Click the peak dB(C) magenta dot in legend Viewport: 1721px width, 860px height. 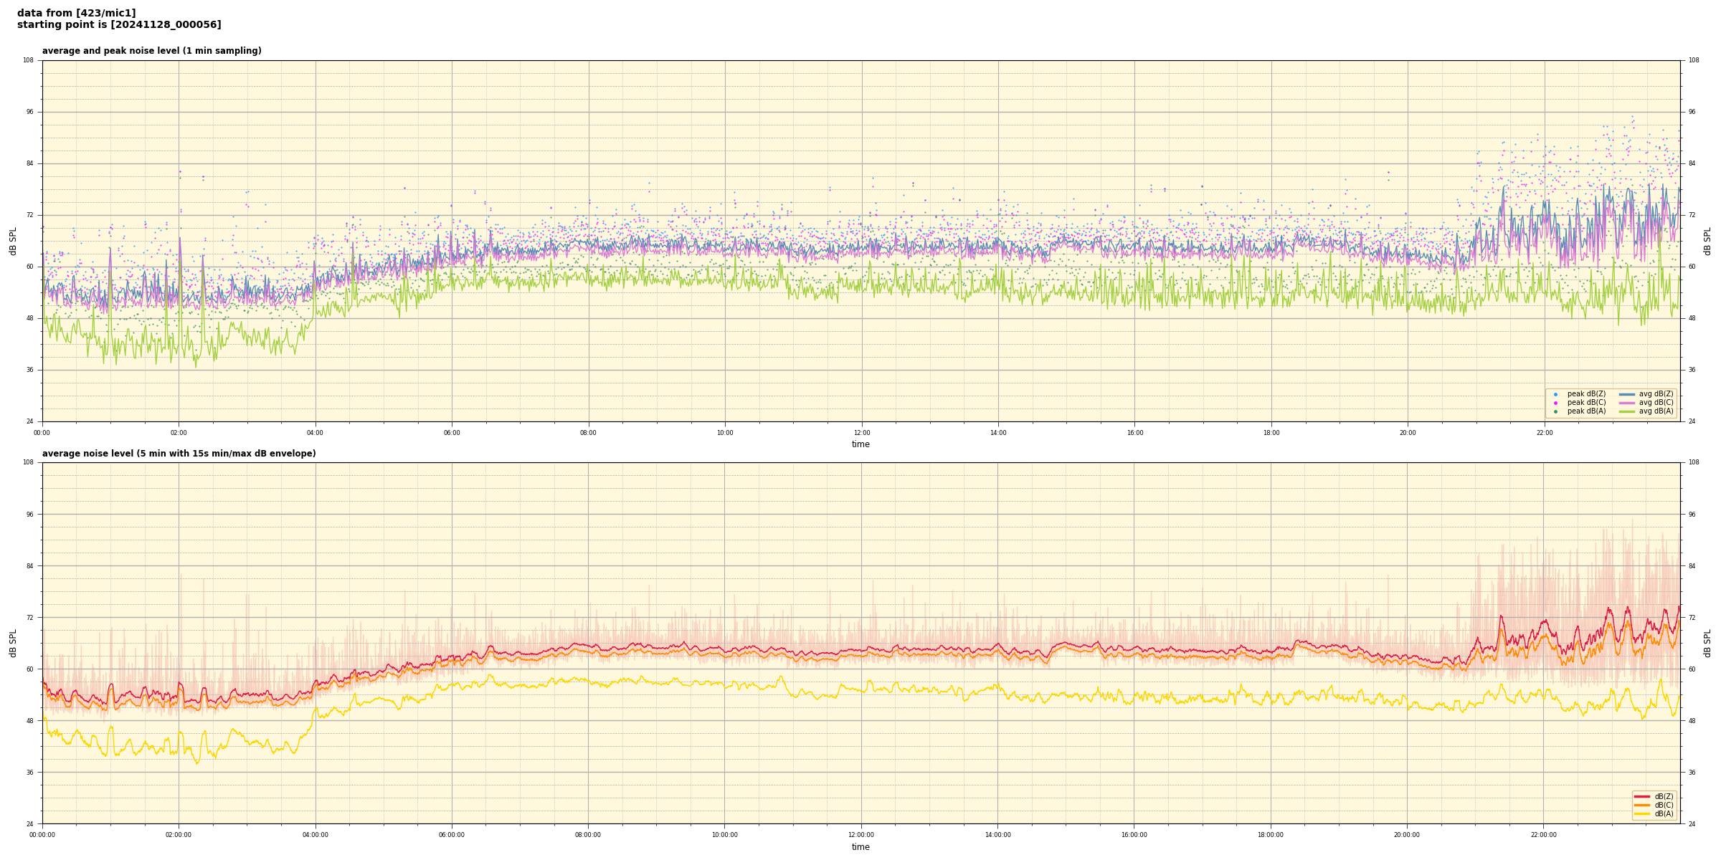coord(1555,403)
